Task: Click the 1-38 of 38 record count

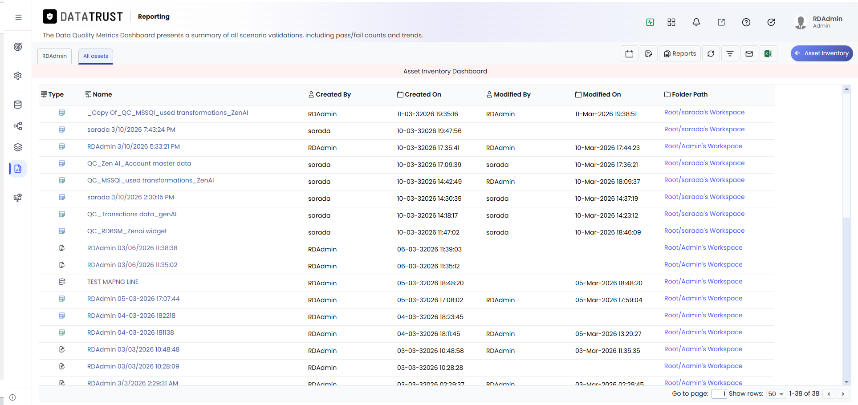Action: point(804,393)
